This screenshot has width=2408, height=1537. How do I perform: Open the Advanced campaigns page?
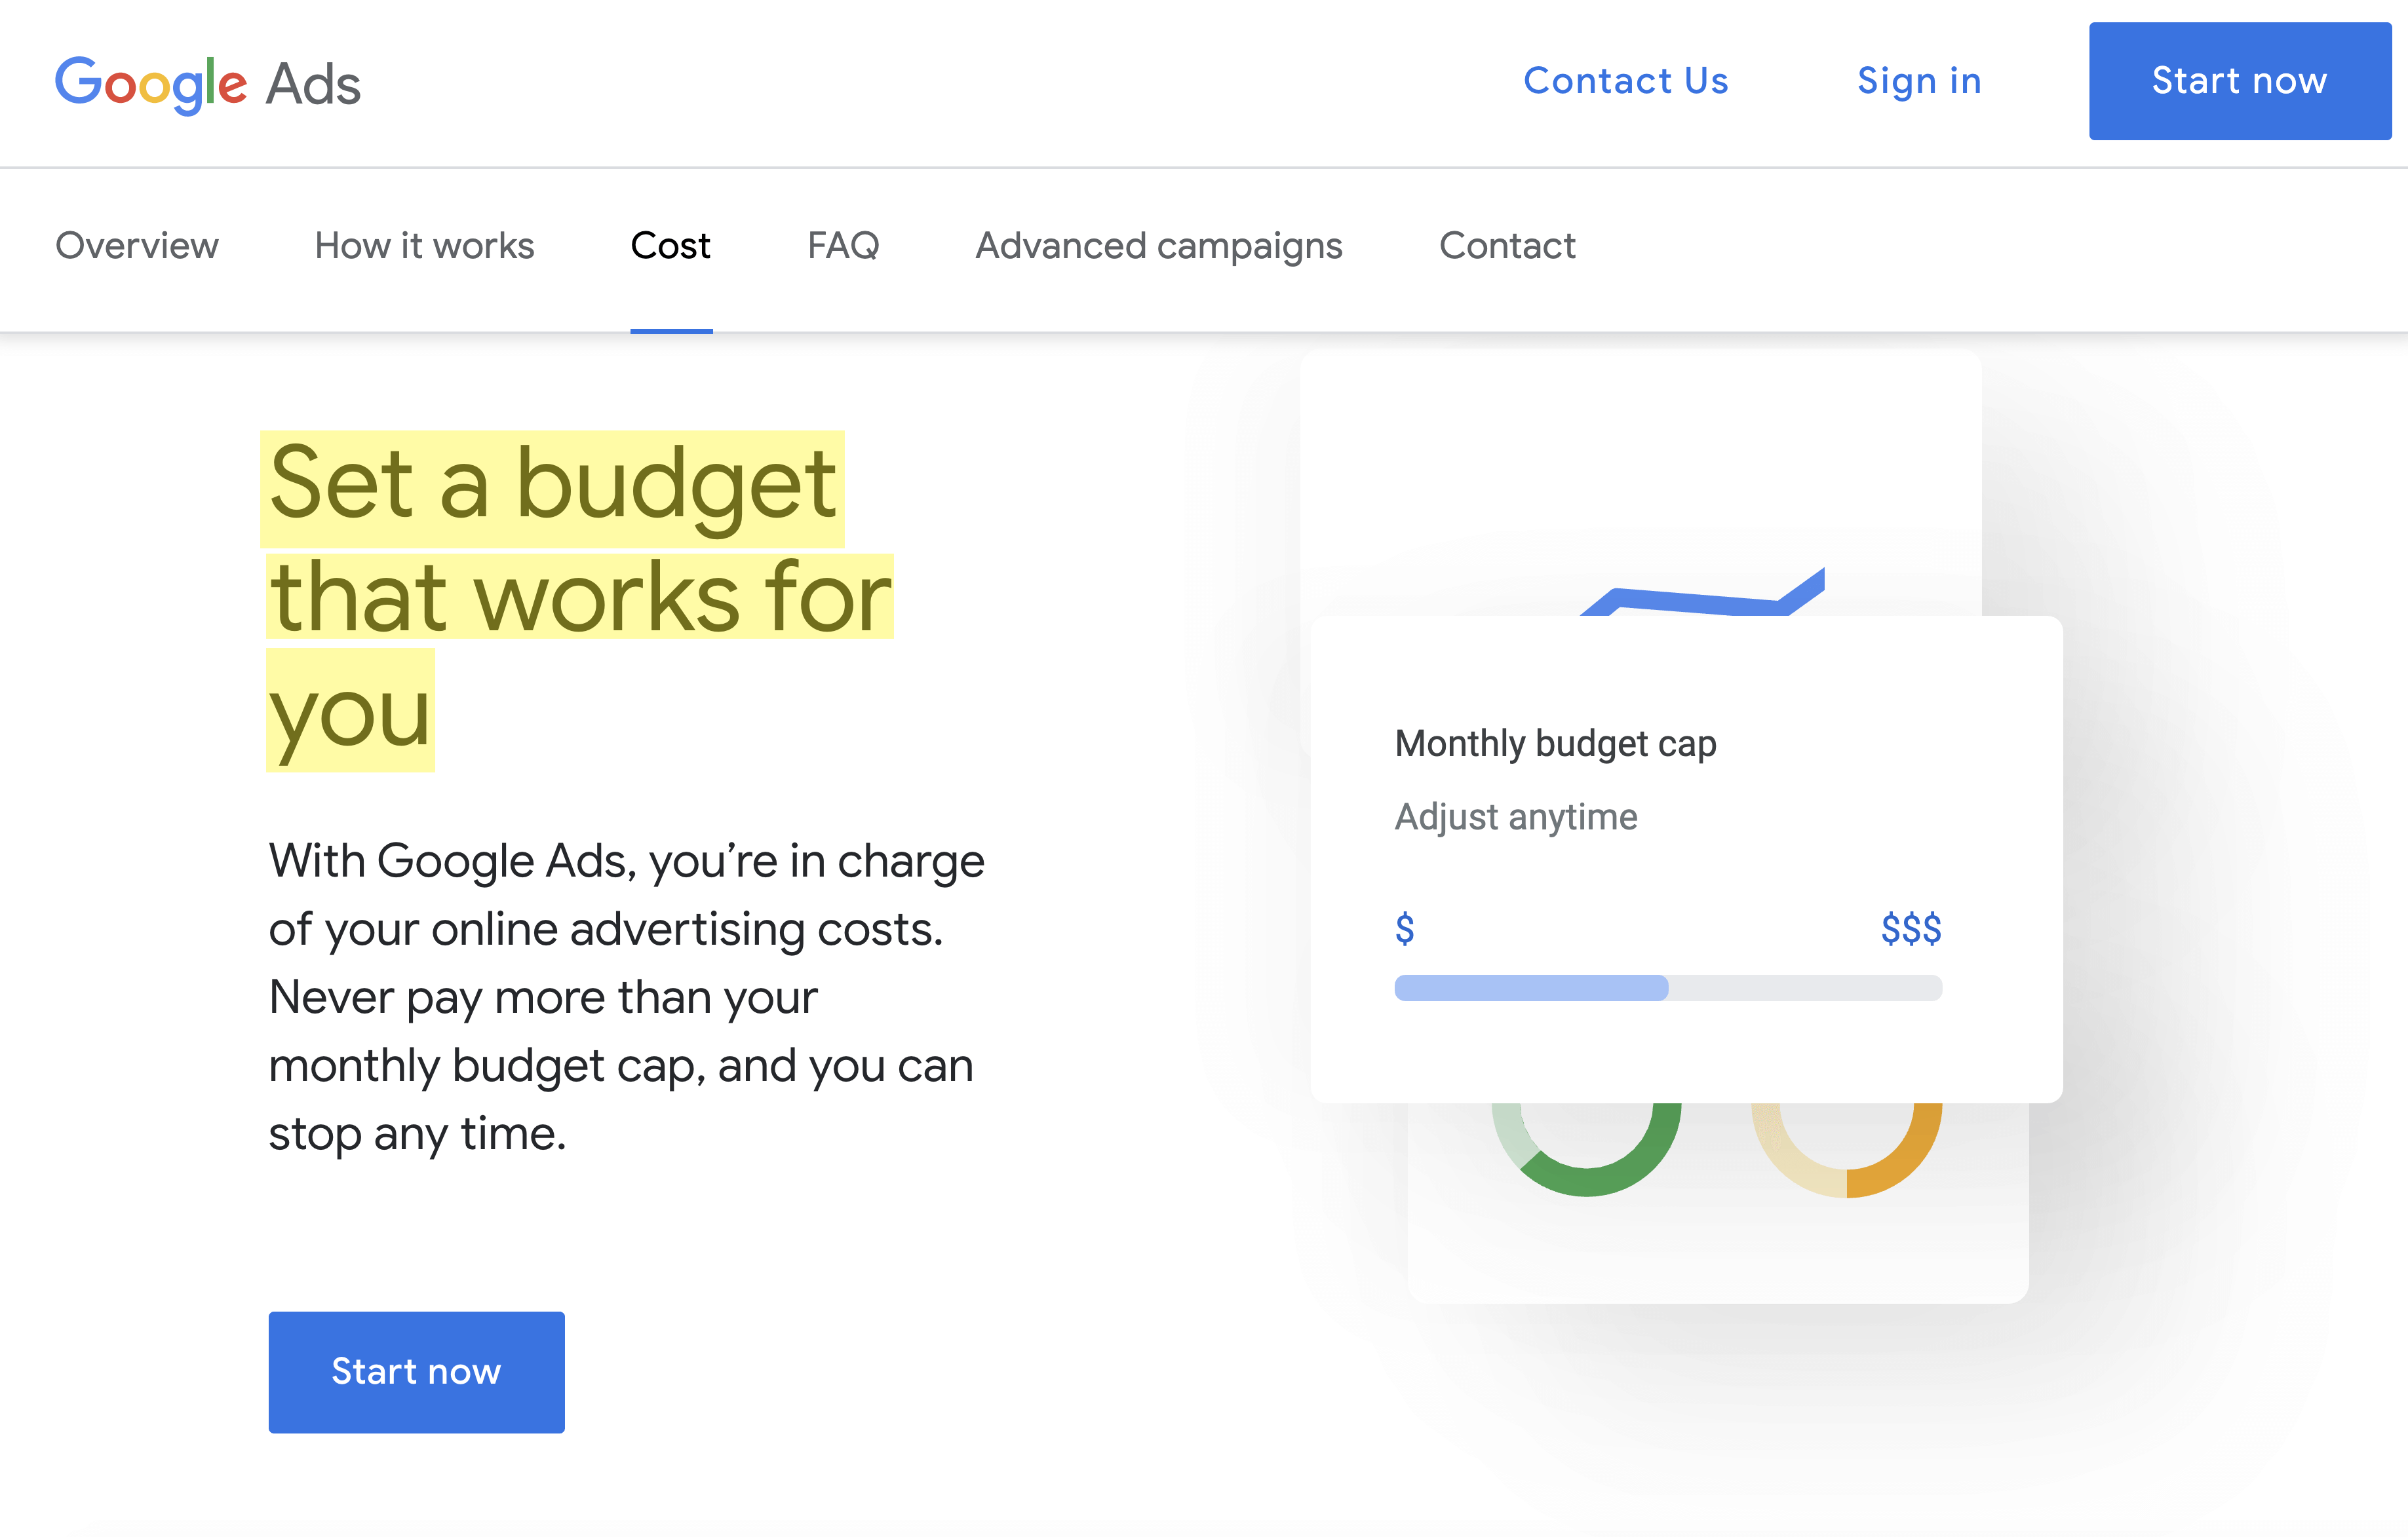point(1159,246)
